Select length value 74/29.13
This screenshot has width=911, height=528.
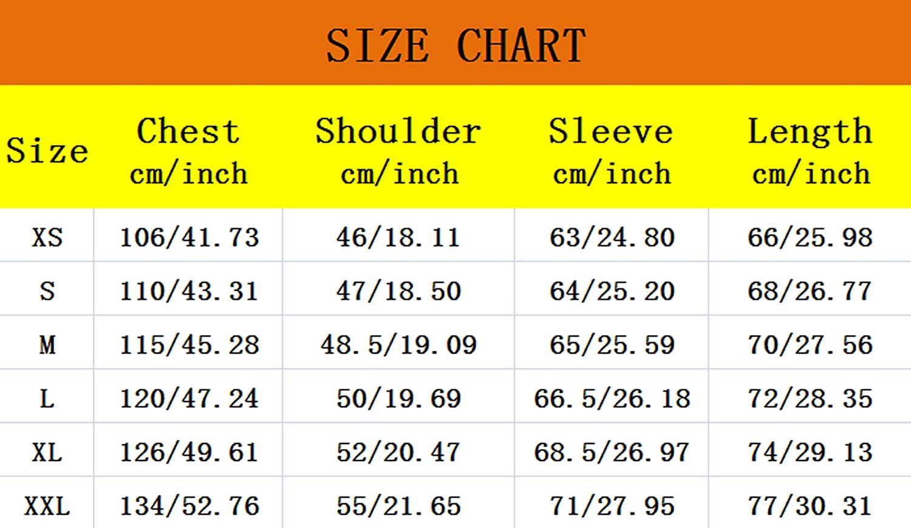pos(810,452)
